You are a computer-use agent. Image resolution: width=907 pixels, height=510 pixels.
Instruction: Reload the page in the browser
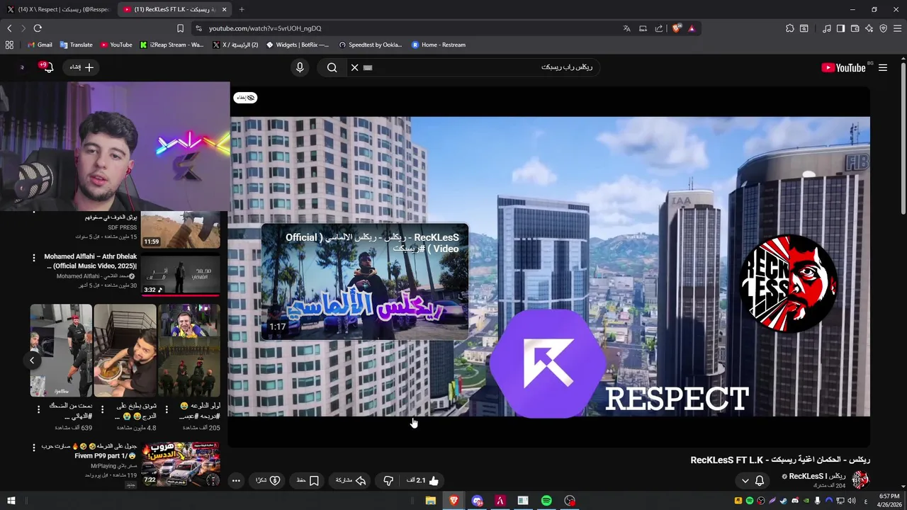pyautogui.click(x=38, y=28)
